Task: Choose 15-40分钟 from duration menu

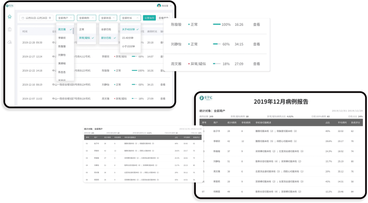Action: click(x=128, y=38)
